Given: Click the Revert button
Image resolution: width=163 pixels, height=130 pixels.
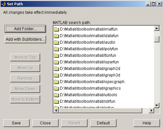Looking at the screenshot, I should pos(74,123).
